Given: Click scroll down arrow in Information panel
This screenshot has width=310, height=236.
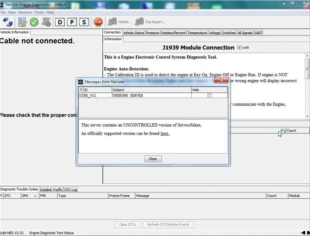Looking at the screenshot, I should (x=307, y=116).
